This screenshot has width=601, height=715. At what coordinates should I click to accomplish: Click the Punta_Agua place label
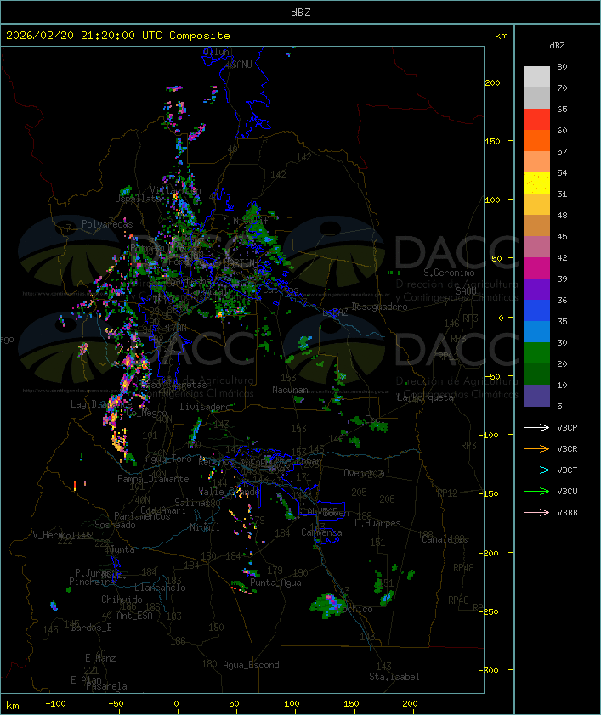275,583
